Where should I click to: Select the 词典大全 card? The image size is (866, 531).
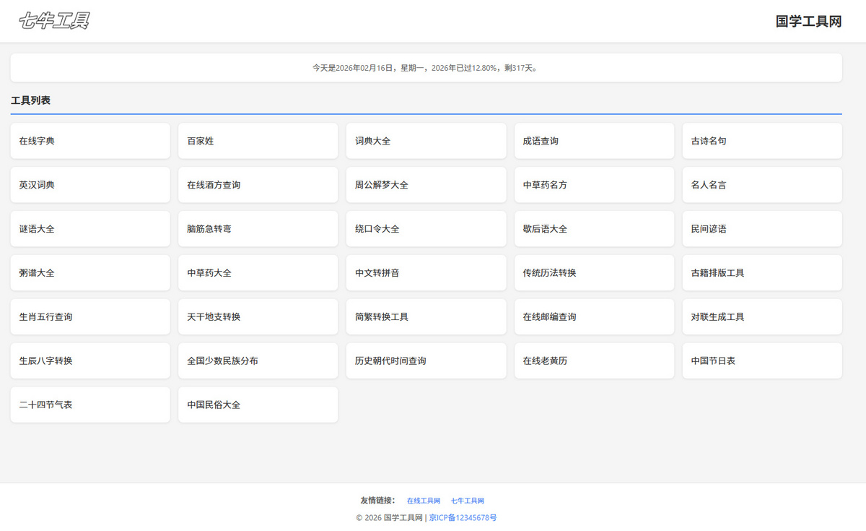coord(426,141)
